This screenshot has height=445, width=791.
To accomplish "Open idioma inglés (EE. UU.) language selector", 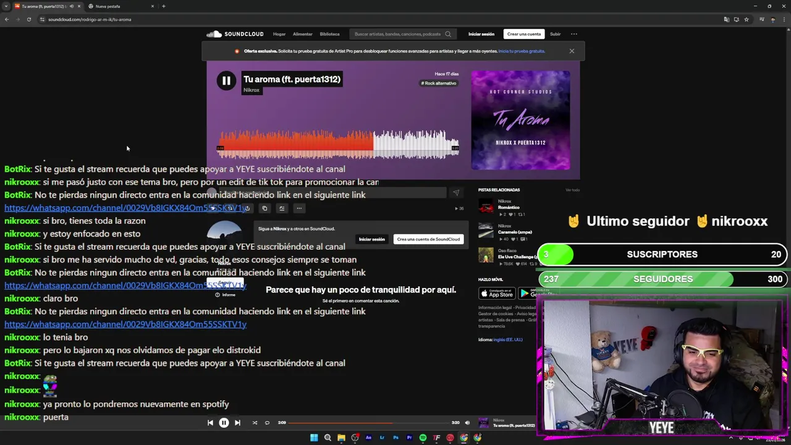I will [507, 339].
